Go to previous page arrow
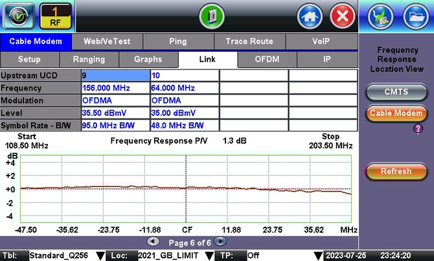 (152, 242)
